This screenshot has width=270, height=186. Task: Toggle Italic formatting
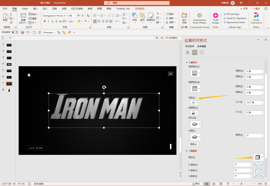pos(48,21)
